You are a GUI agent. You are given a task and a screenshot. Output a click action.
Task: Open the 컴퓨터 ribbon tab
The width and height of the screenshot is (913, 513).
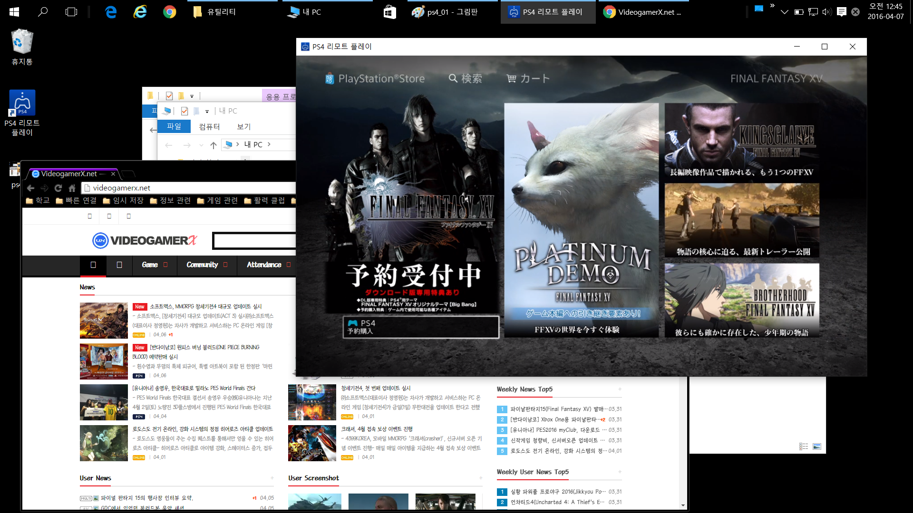click(x=209, y=126)
